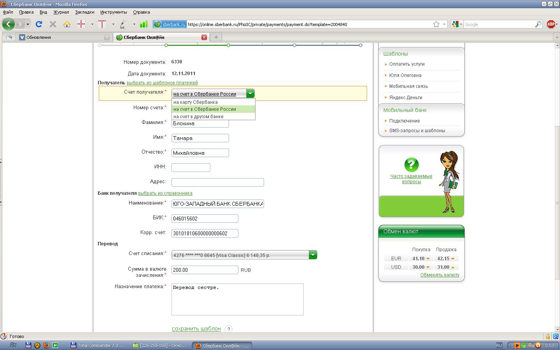Go back with the green Back arrow
Screen dimensions: 560x350
[8, 24]
